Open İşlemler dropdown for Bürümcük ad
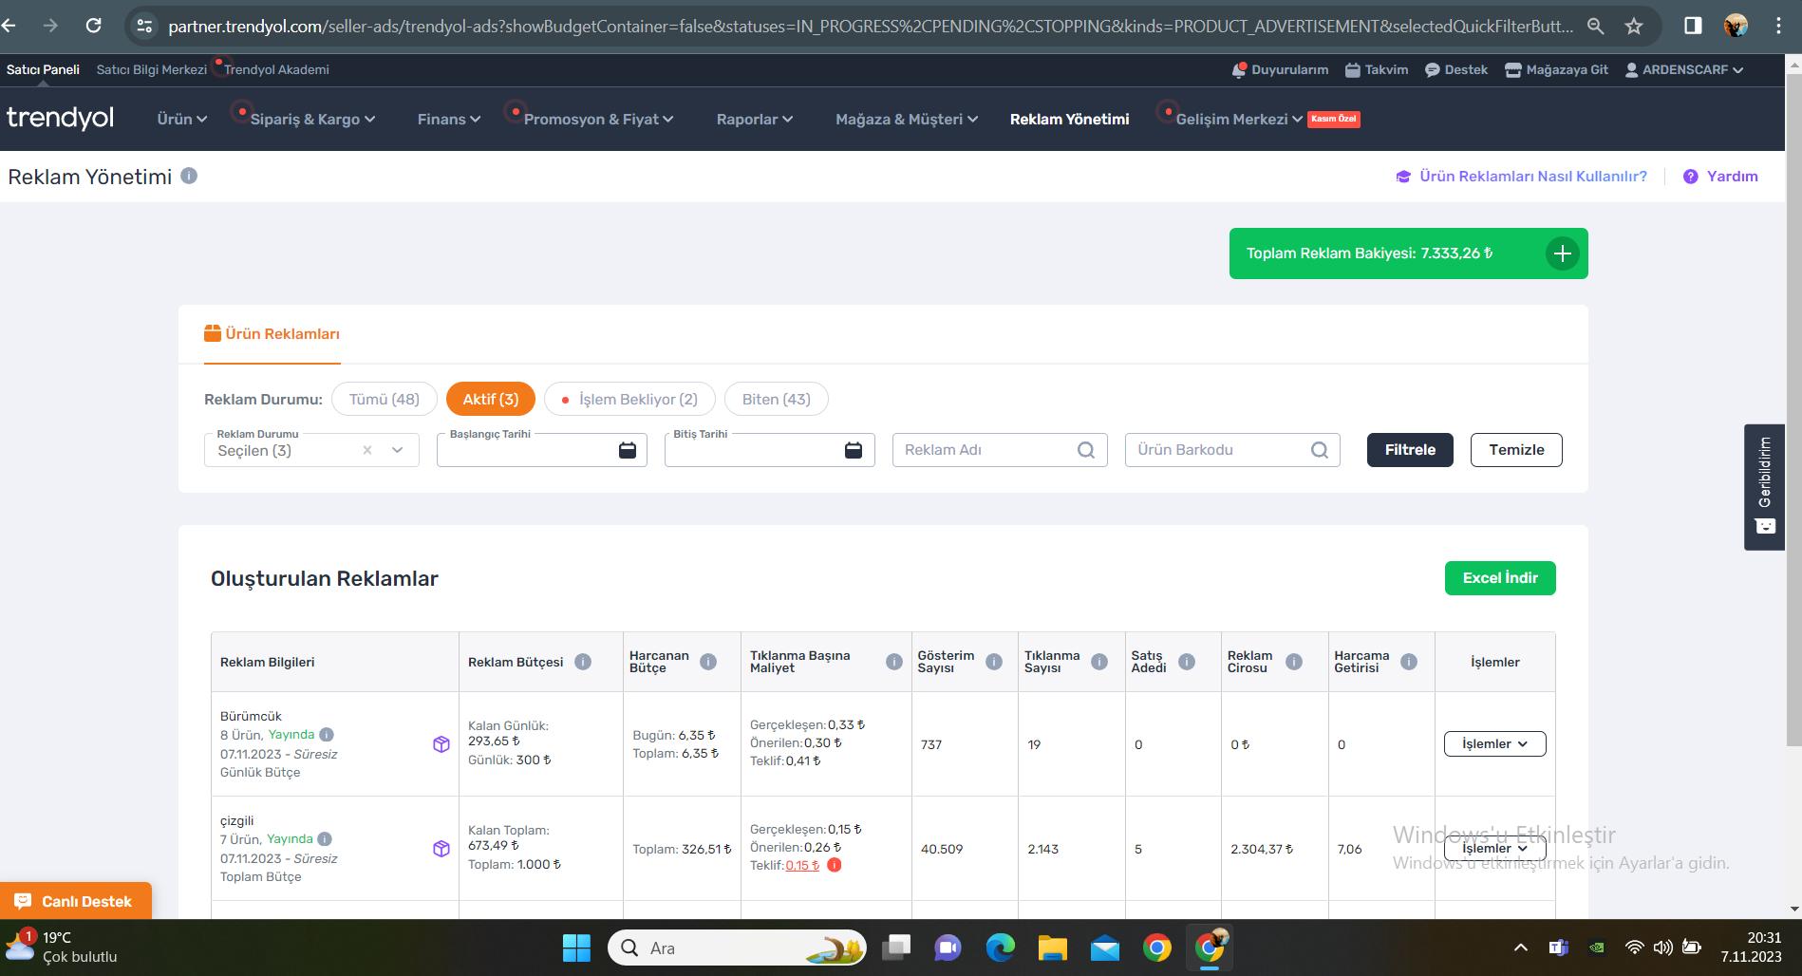Screen dimensions: 1802x976 [1494, 743]
